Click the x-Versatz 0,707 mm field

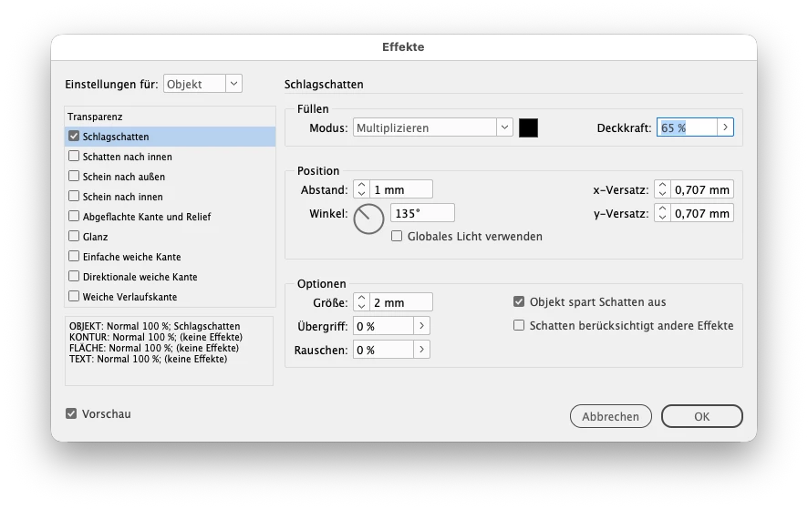[702, 189]
